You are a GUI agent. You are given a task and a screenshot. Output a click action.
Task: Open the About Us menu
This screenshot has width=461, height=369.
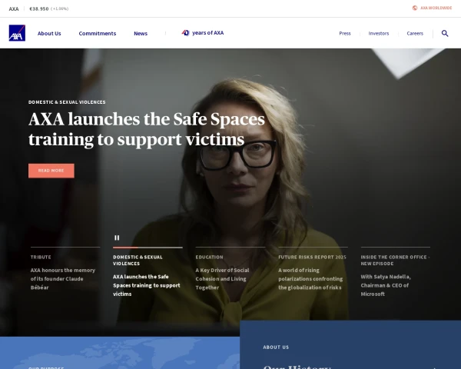[49, 33]
